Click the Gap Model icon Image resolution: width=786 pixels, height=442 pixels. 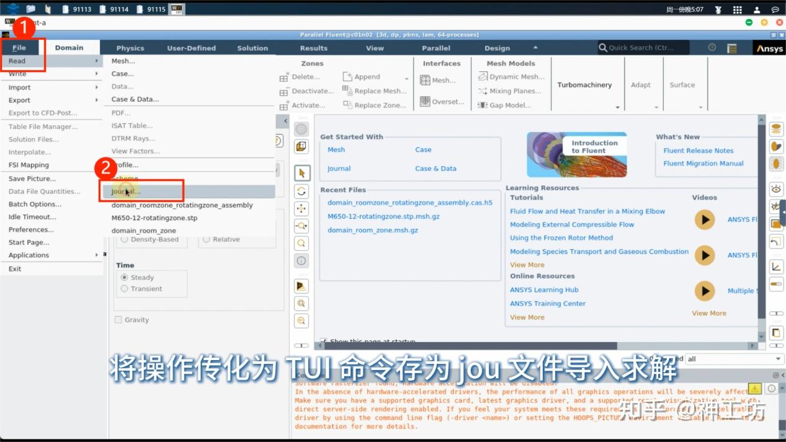(483, 105)
